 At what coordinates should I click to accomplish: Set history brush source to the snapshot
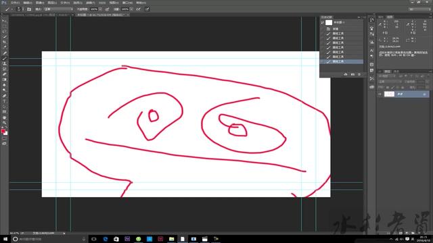(x=322, y=22)
